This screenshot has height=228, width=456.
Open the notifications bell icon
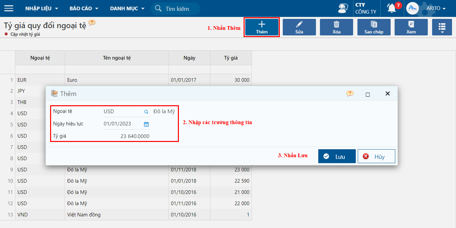click(392, 8)
